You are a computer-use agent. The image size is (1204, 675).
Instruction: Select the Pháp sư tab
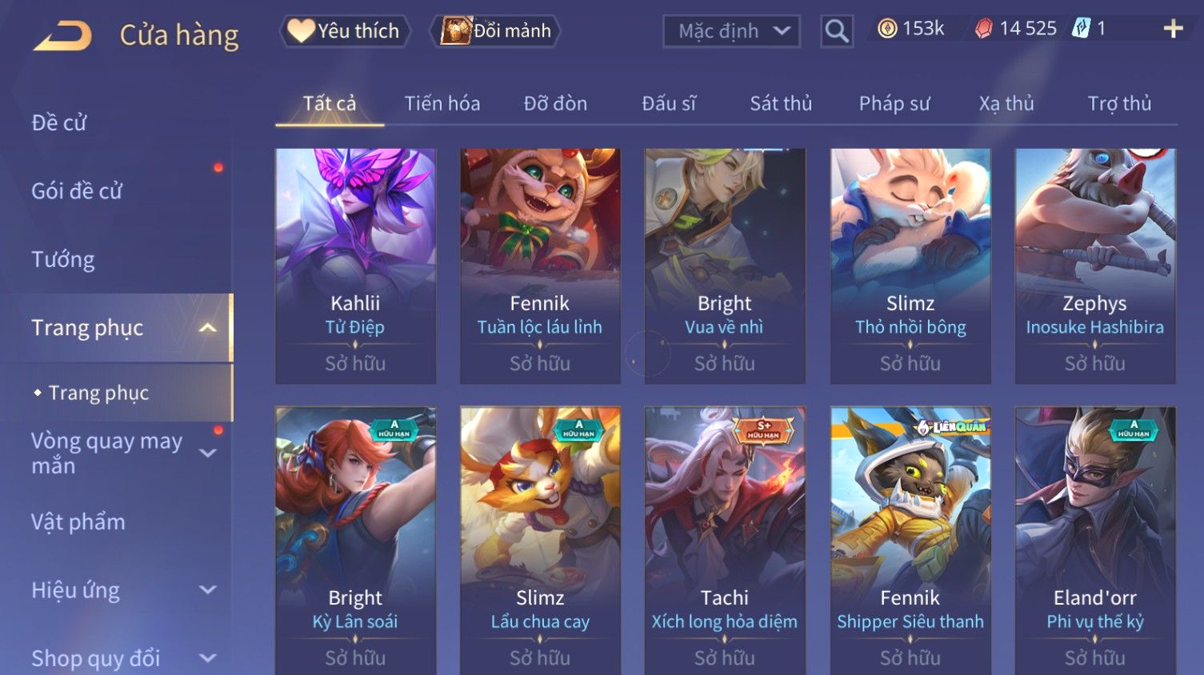894,104
